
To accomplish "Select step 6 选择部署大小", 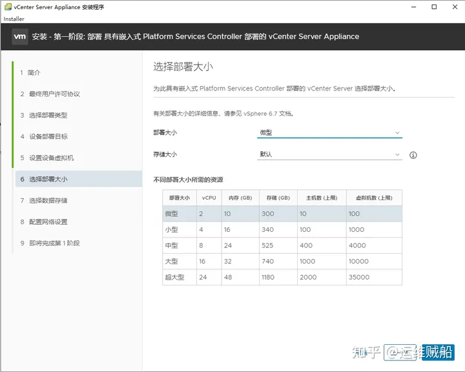I will click(48, 180).
